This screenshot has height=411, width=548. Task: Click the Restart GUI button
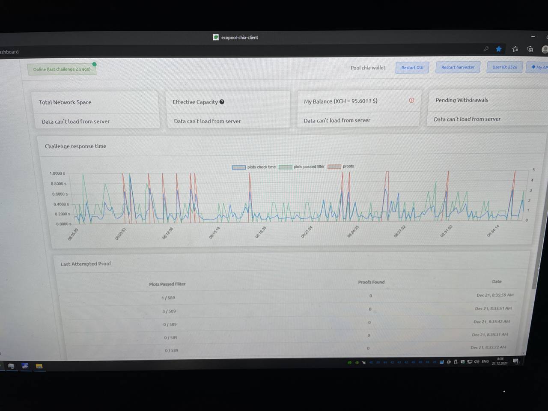click(x=412, y=68)
